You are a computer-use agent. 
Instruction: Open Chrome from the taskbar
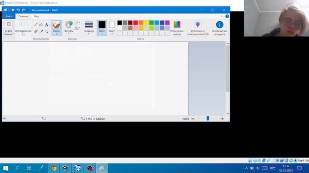click(54, 168)
